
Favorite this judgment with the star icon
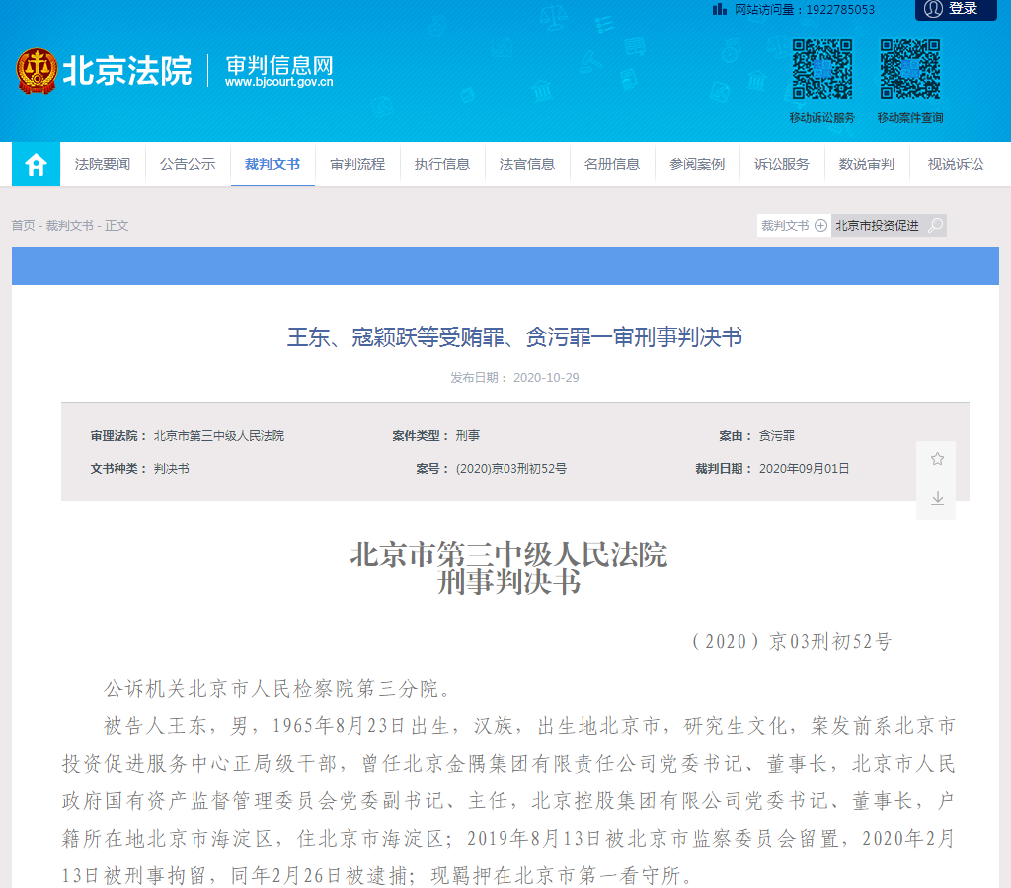[937, 459]
